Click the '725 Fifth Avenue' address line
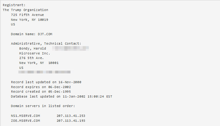220x126 pixels. coord(27,15)
